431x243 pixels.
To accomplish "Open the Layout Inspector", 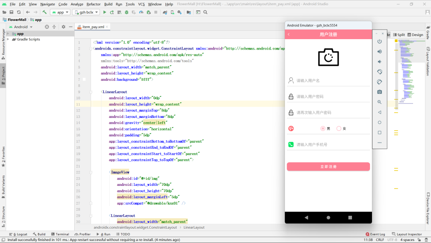I will pos(407,234).
